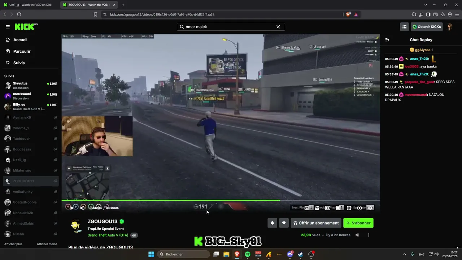Collapse the Chat Replay panel
The height and width of the screenshot is (260, 462).
point(387,40)
